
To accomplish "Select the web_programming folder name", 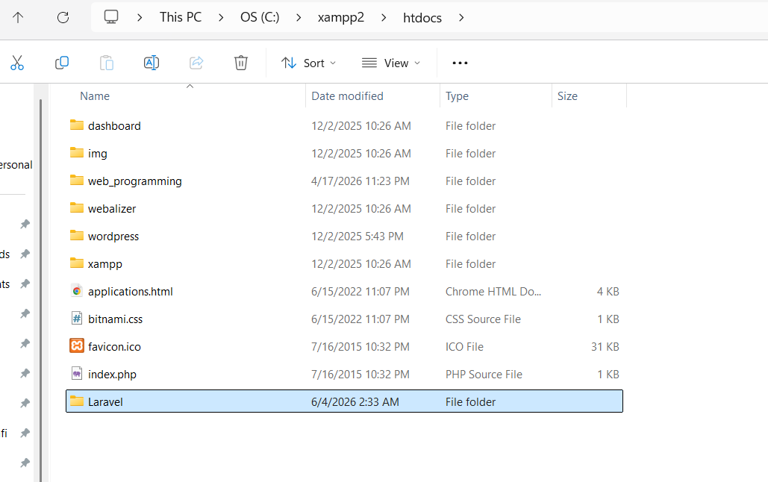I will point(134,181).
